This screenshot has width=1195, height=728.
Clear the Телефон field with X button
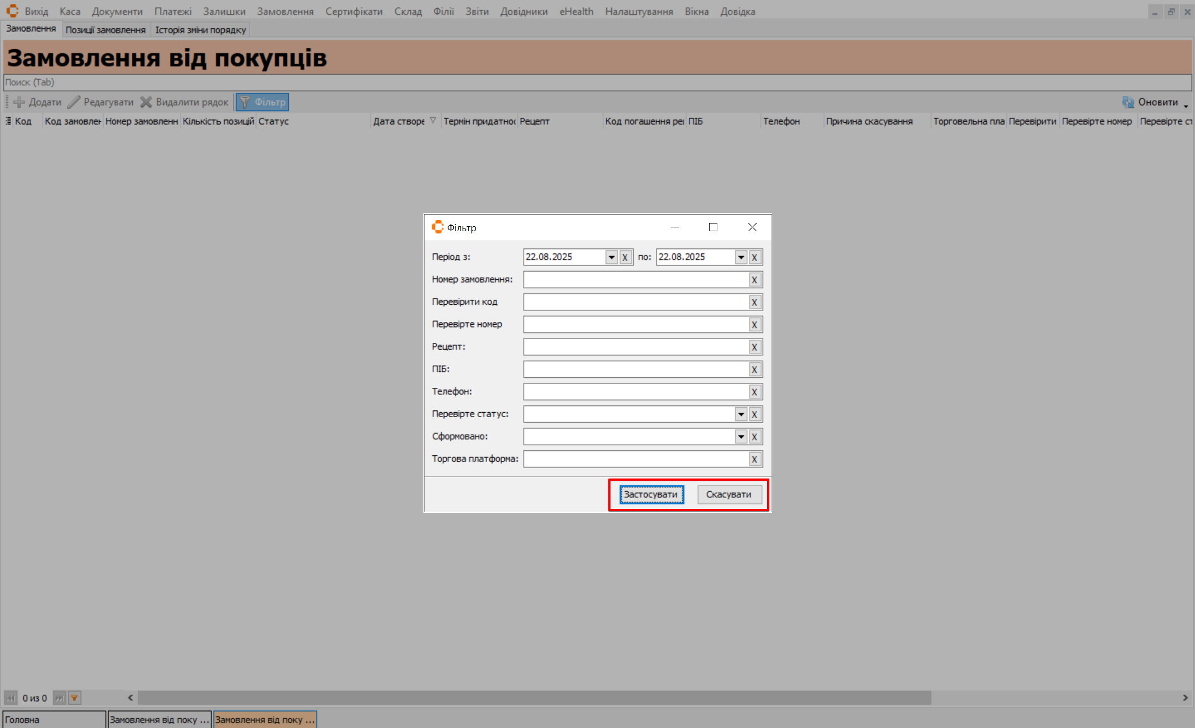[754, 392]
